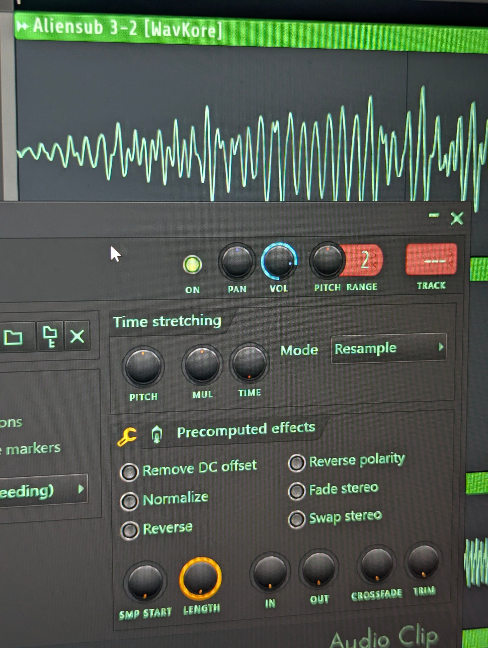
Task: Toggle the ON channel enable light
Action: tap(192, 265)
